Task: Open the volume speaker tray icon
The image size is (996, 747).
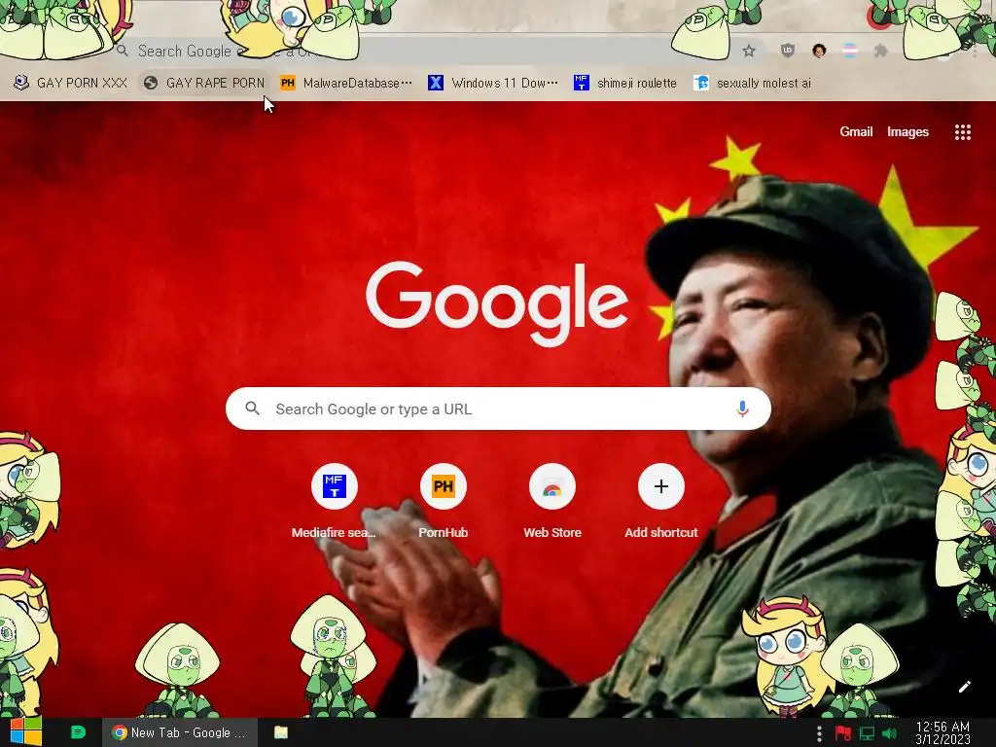Action: (890, 733)
